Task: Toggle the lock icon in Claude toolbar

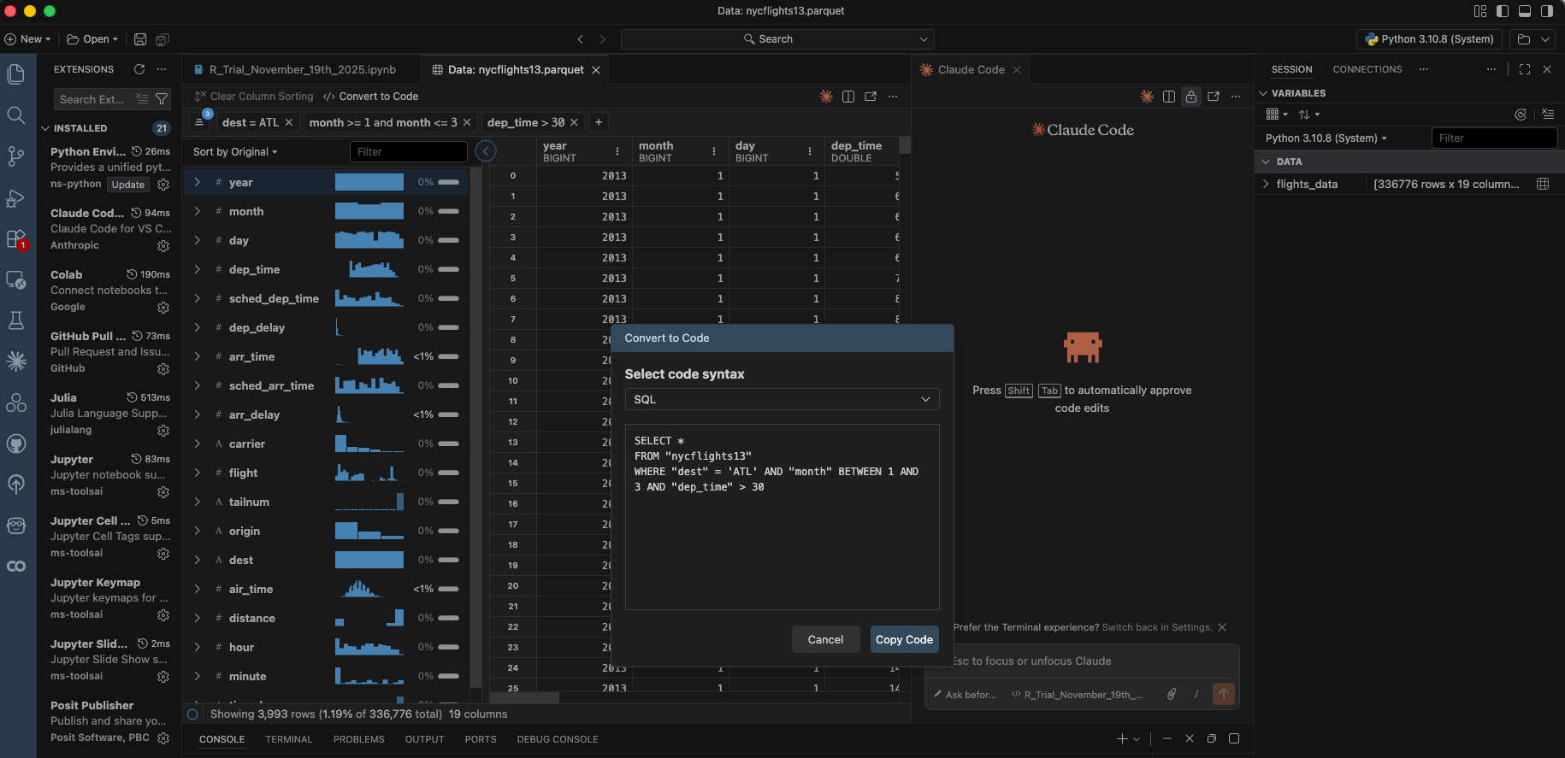Action: 1191,97
